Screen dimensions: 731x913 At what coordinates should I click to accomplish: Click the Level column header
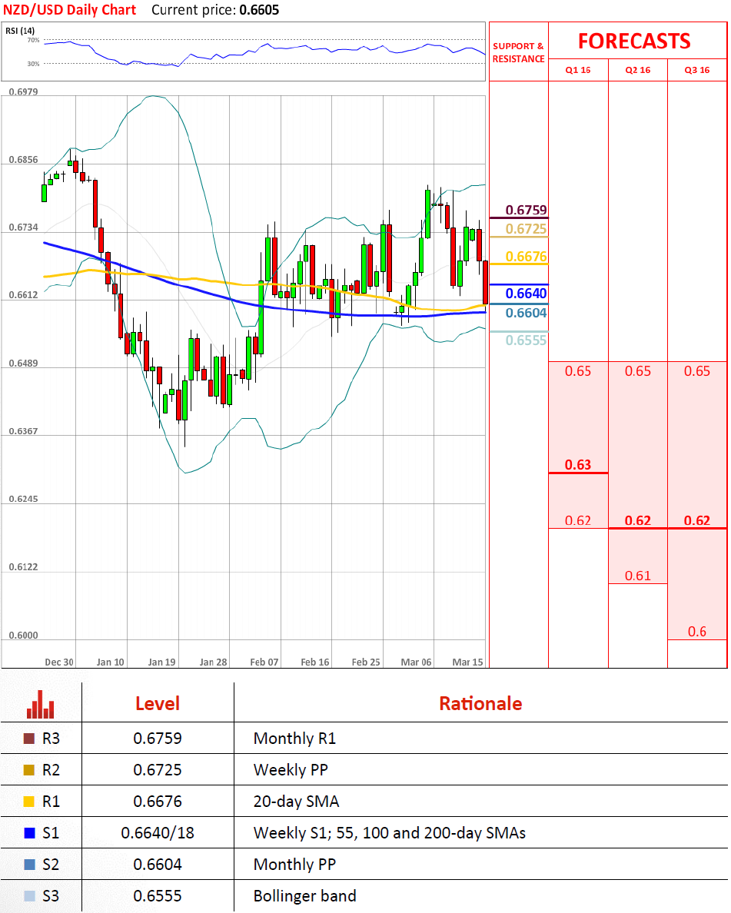(158, 703)
